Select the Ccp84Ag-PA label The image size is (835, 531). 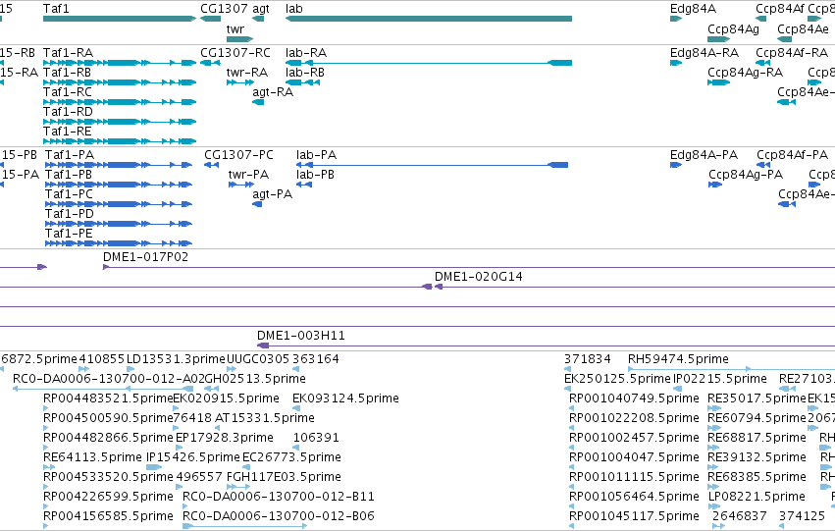[746, 175]
